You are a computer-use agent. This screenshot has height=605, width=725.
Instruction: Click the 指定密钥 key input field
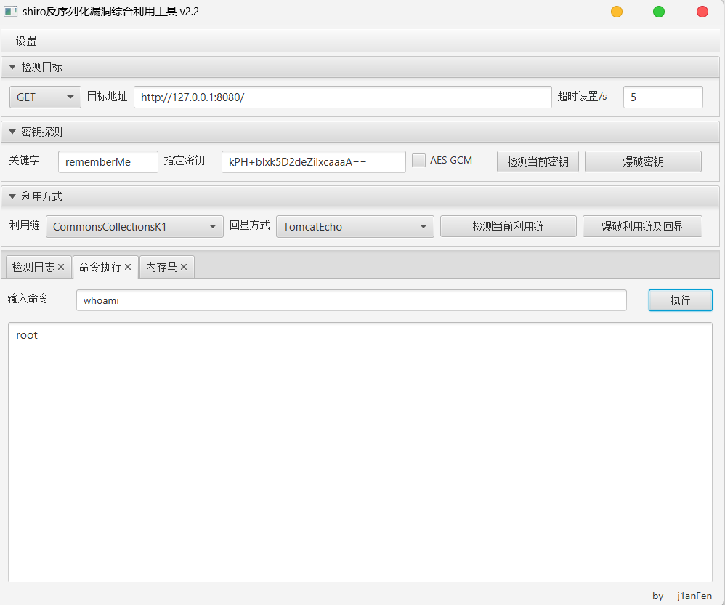tap(314, 162)
